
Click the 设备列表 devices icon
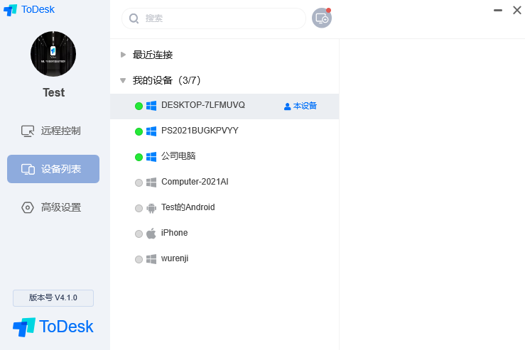(28, 169)
